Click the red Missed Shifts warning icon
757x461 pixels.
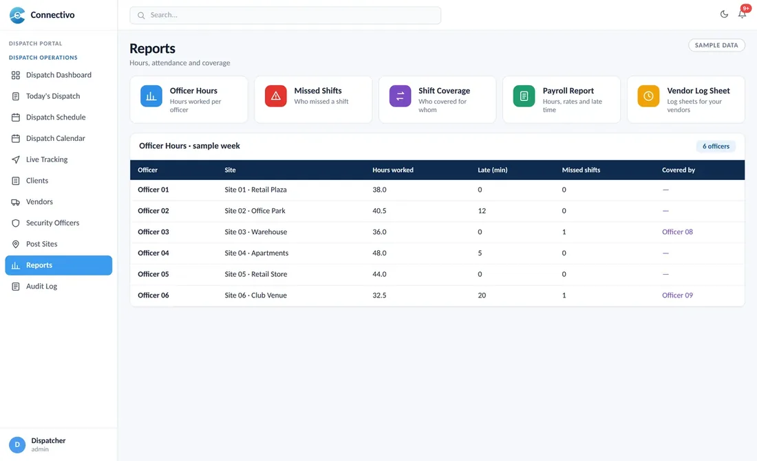(x=276, y=96)
